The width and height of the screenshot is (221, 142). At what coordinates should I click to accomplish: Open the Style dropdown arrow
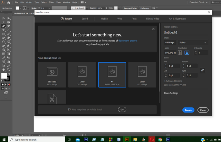pos(119,8)
